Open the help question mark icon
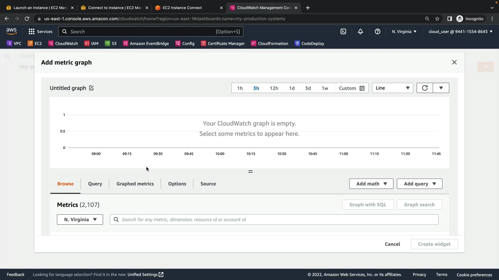 tap(377, 32)
